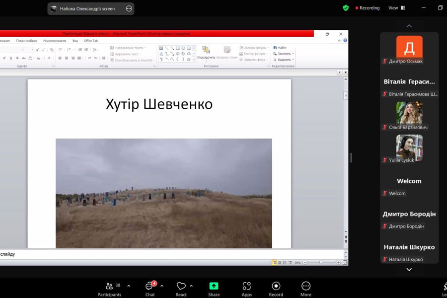Open the View layout button
The image size is (447, 298).
tap(396, 8)
